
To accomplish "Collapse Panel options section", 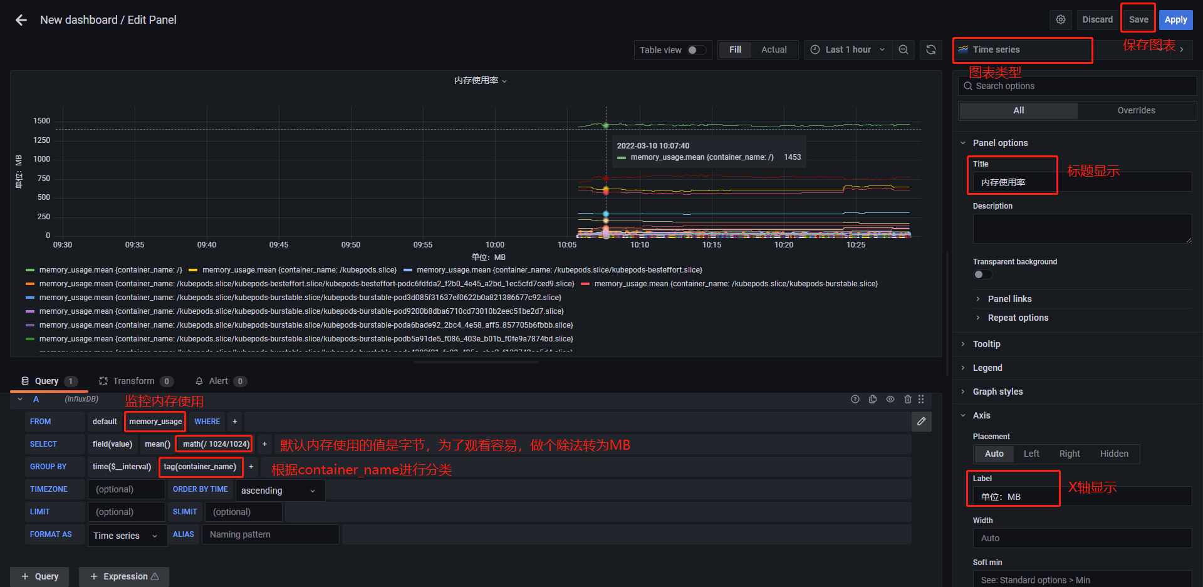I will pyautogui.click(x=1000, y=143).
